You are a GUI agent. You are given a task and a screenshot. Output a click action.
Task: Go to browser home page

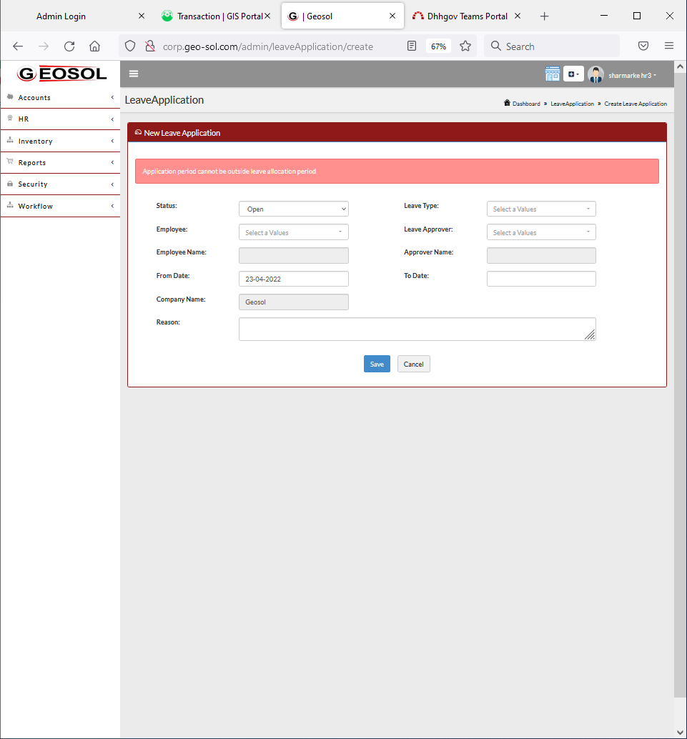coord(95,46)
